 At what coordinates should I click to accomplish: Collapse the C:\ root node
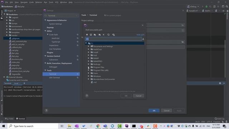pos(86,43)
